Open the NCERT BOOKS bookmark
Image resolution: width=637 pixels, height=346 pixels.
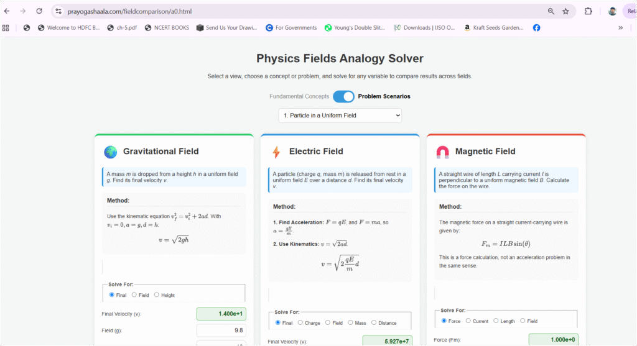tap(167, 27)
